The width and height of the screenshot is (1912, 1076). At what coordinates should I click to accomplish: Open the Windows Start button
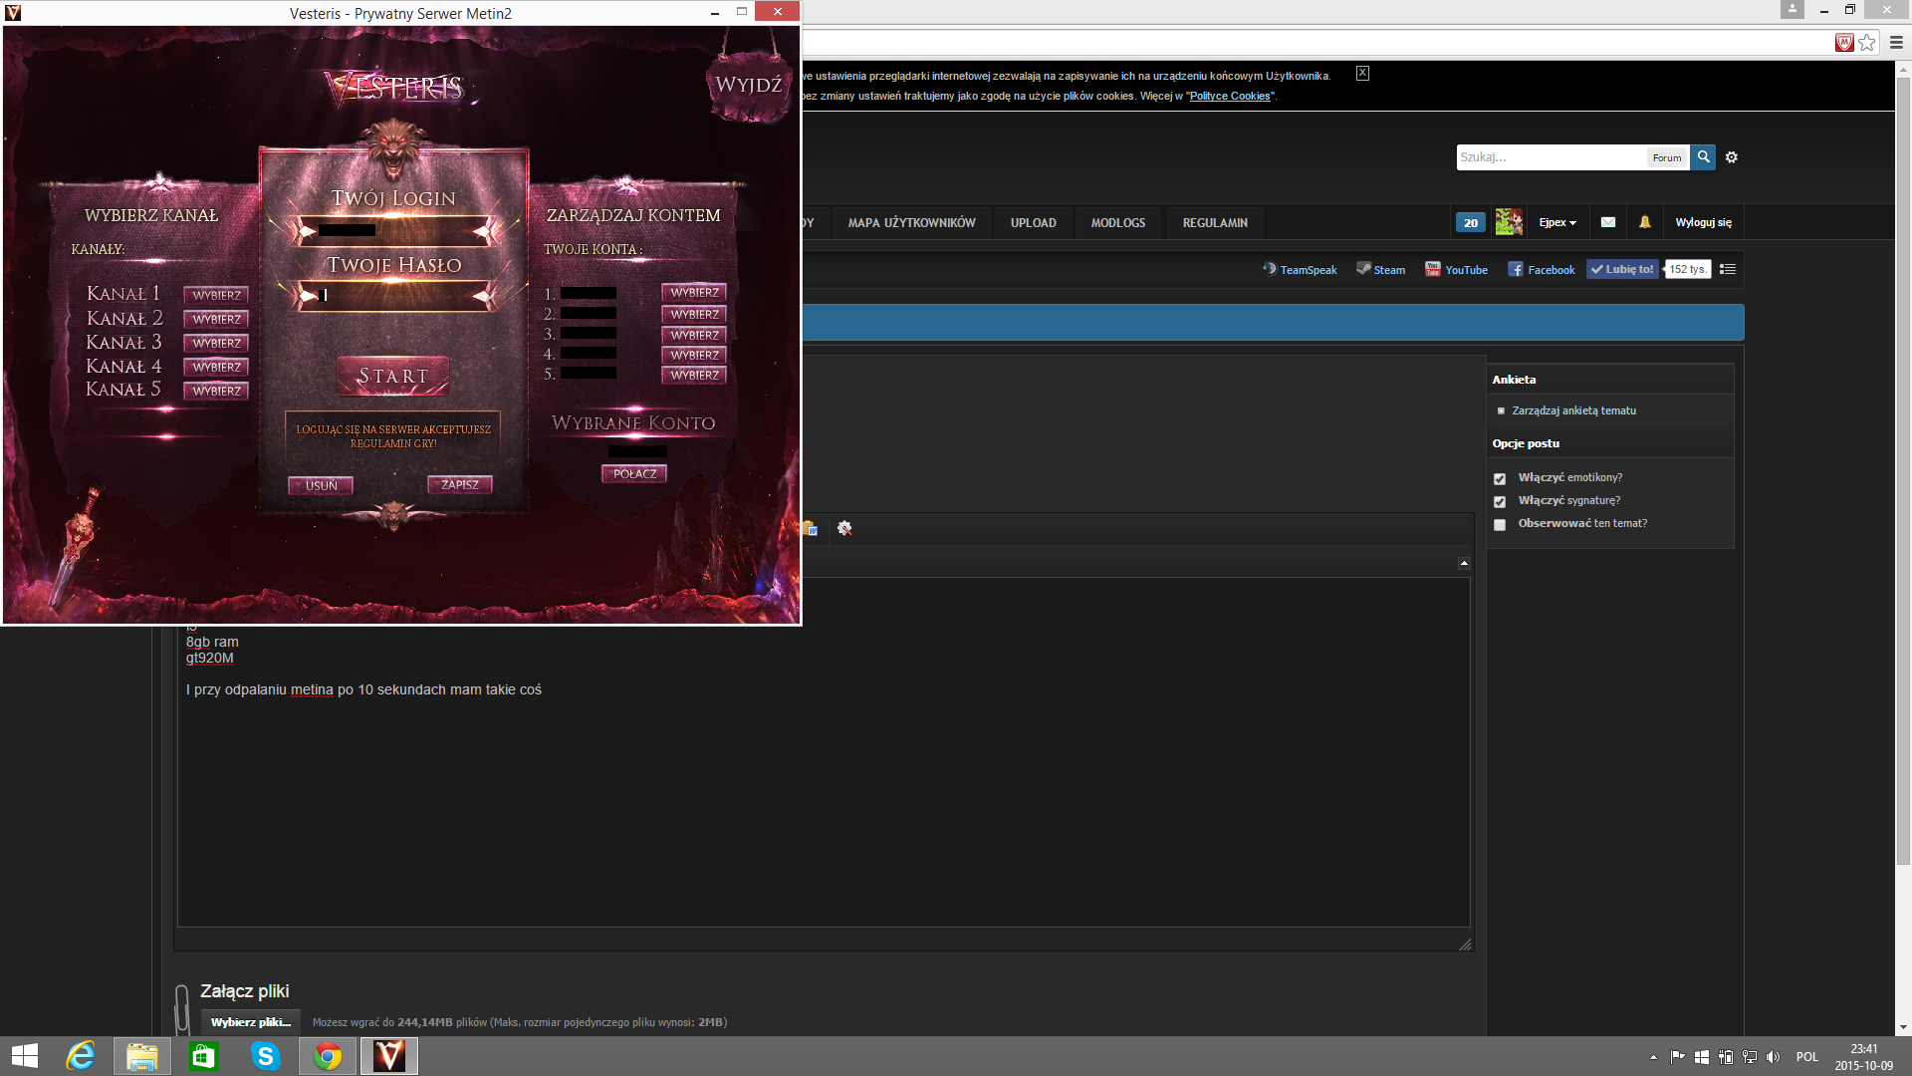click(25, 1056)
